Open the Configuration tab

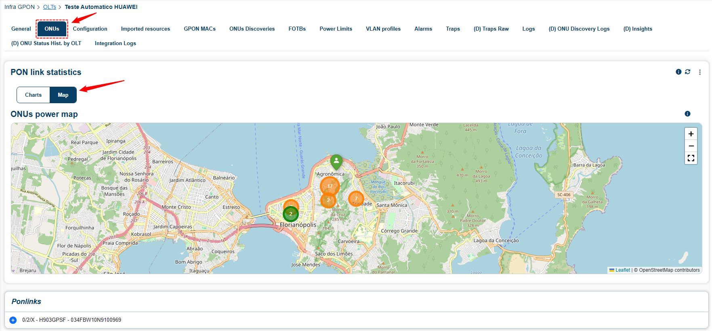[90, 29]
